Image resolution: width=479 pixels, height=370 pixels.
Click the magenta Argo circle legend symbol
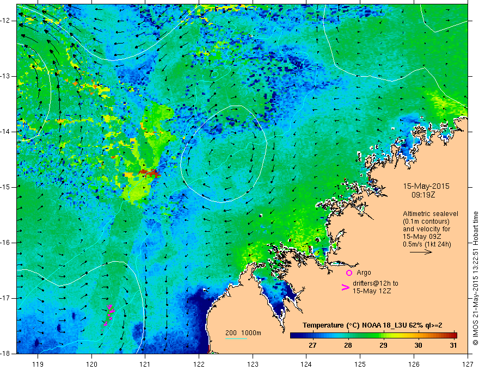(x=349, y=273)
